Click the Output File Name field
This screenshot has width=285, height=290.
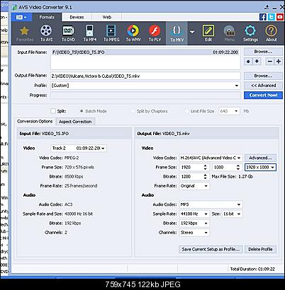pos(145,76)
